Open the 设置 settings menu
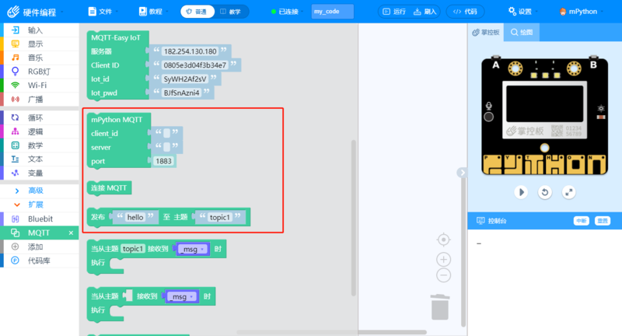Image resolution: width=622 pixels, height=336 pixels. [530, 12]
